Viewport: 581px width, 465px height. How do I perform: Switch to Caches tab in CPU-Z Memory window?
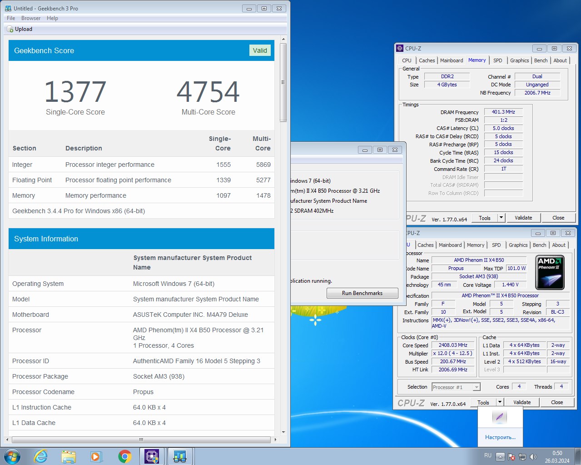(427, 60)
